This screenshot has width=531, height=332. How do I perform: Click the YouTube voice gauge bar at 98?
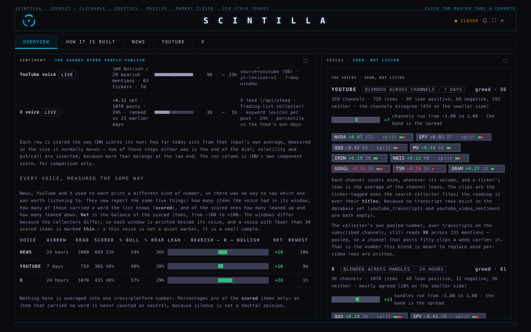pyautogui.click(x=174, y=75)
